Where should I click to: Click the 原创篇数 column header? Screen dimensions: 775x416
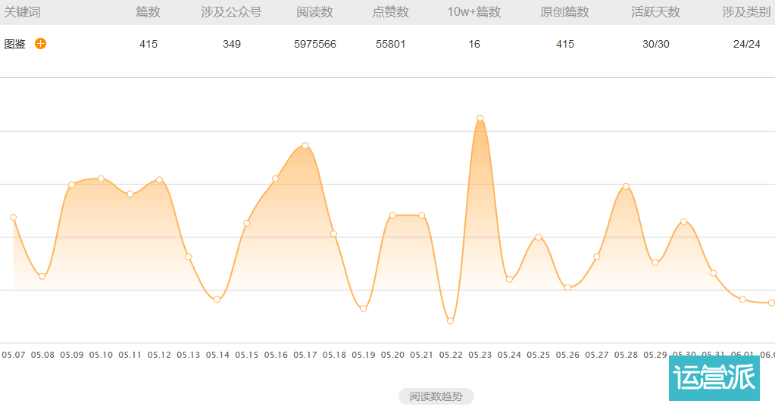pyautogui.click(x=564, y=12)
